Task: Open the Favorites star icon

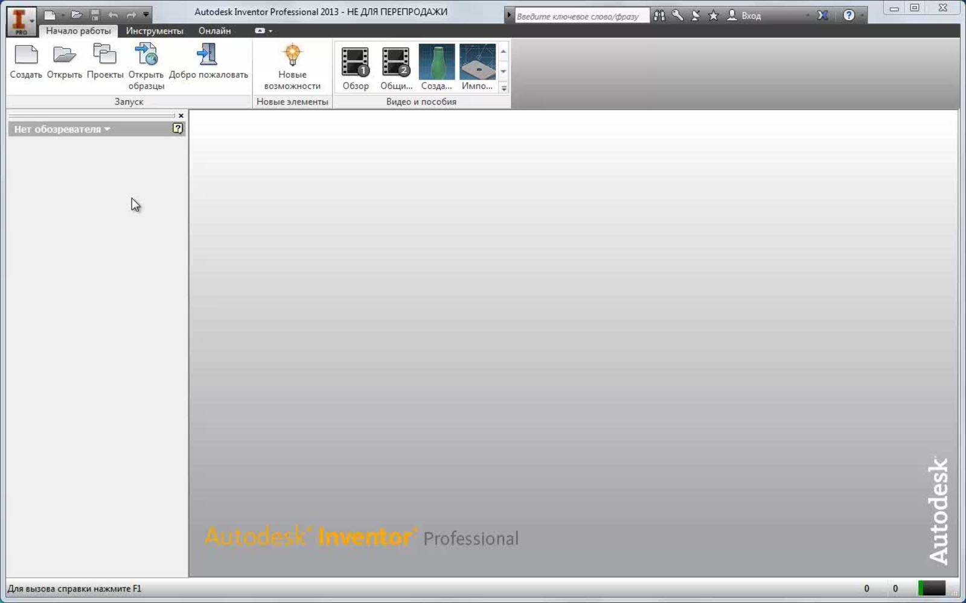Action: 714,16
